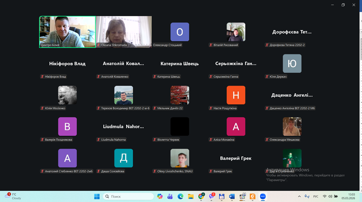Open Zoom from the taskbar

pos(263,196)
